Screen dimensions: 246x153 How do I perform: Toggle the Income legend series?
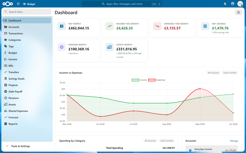click(x=139, y=80)
